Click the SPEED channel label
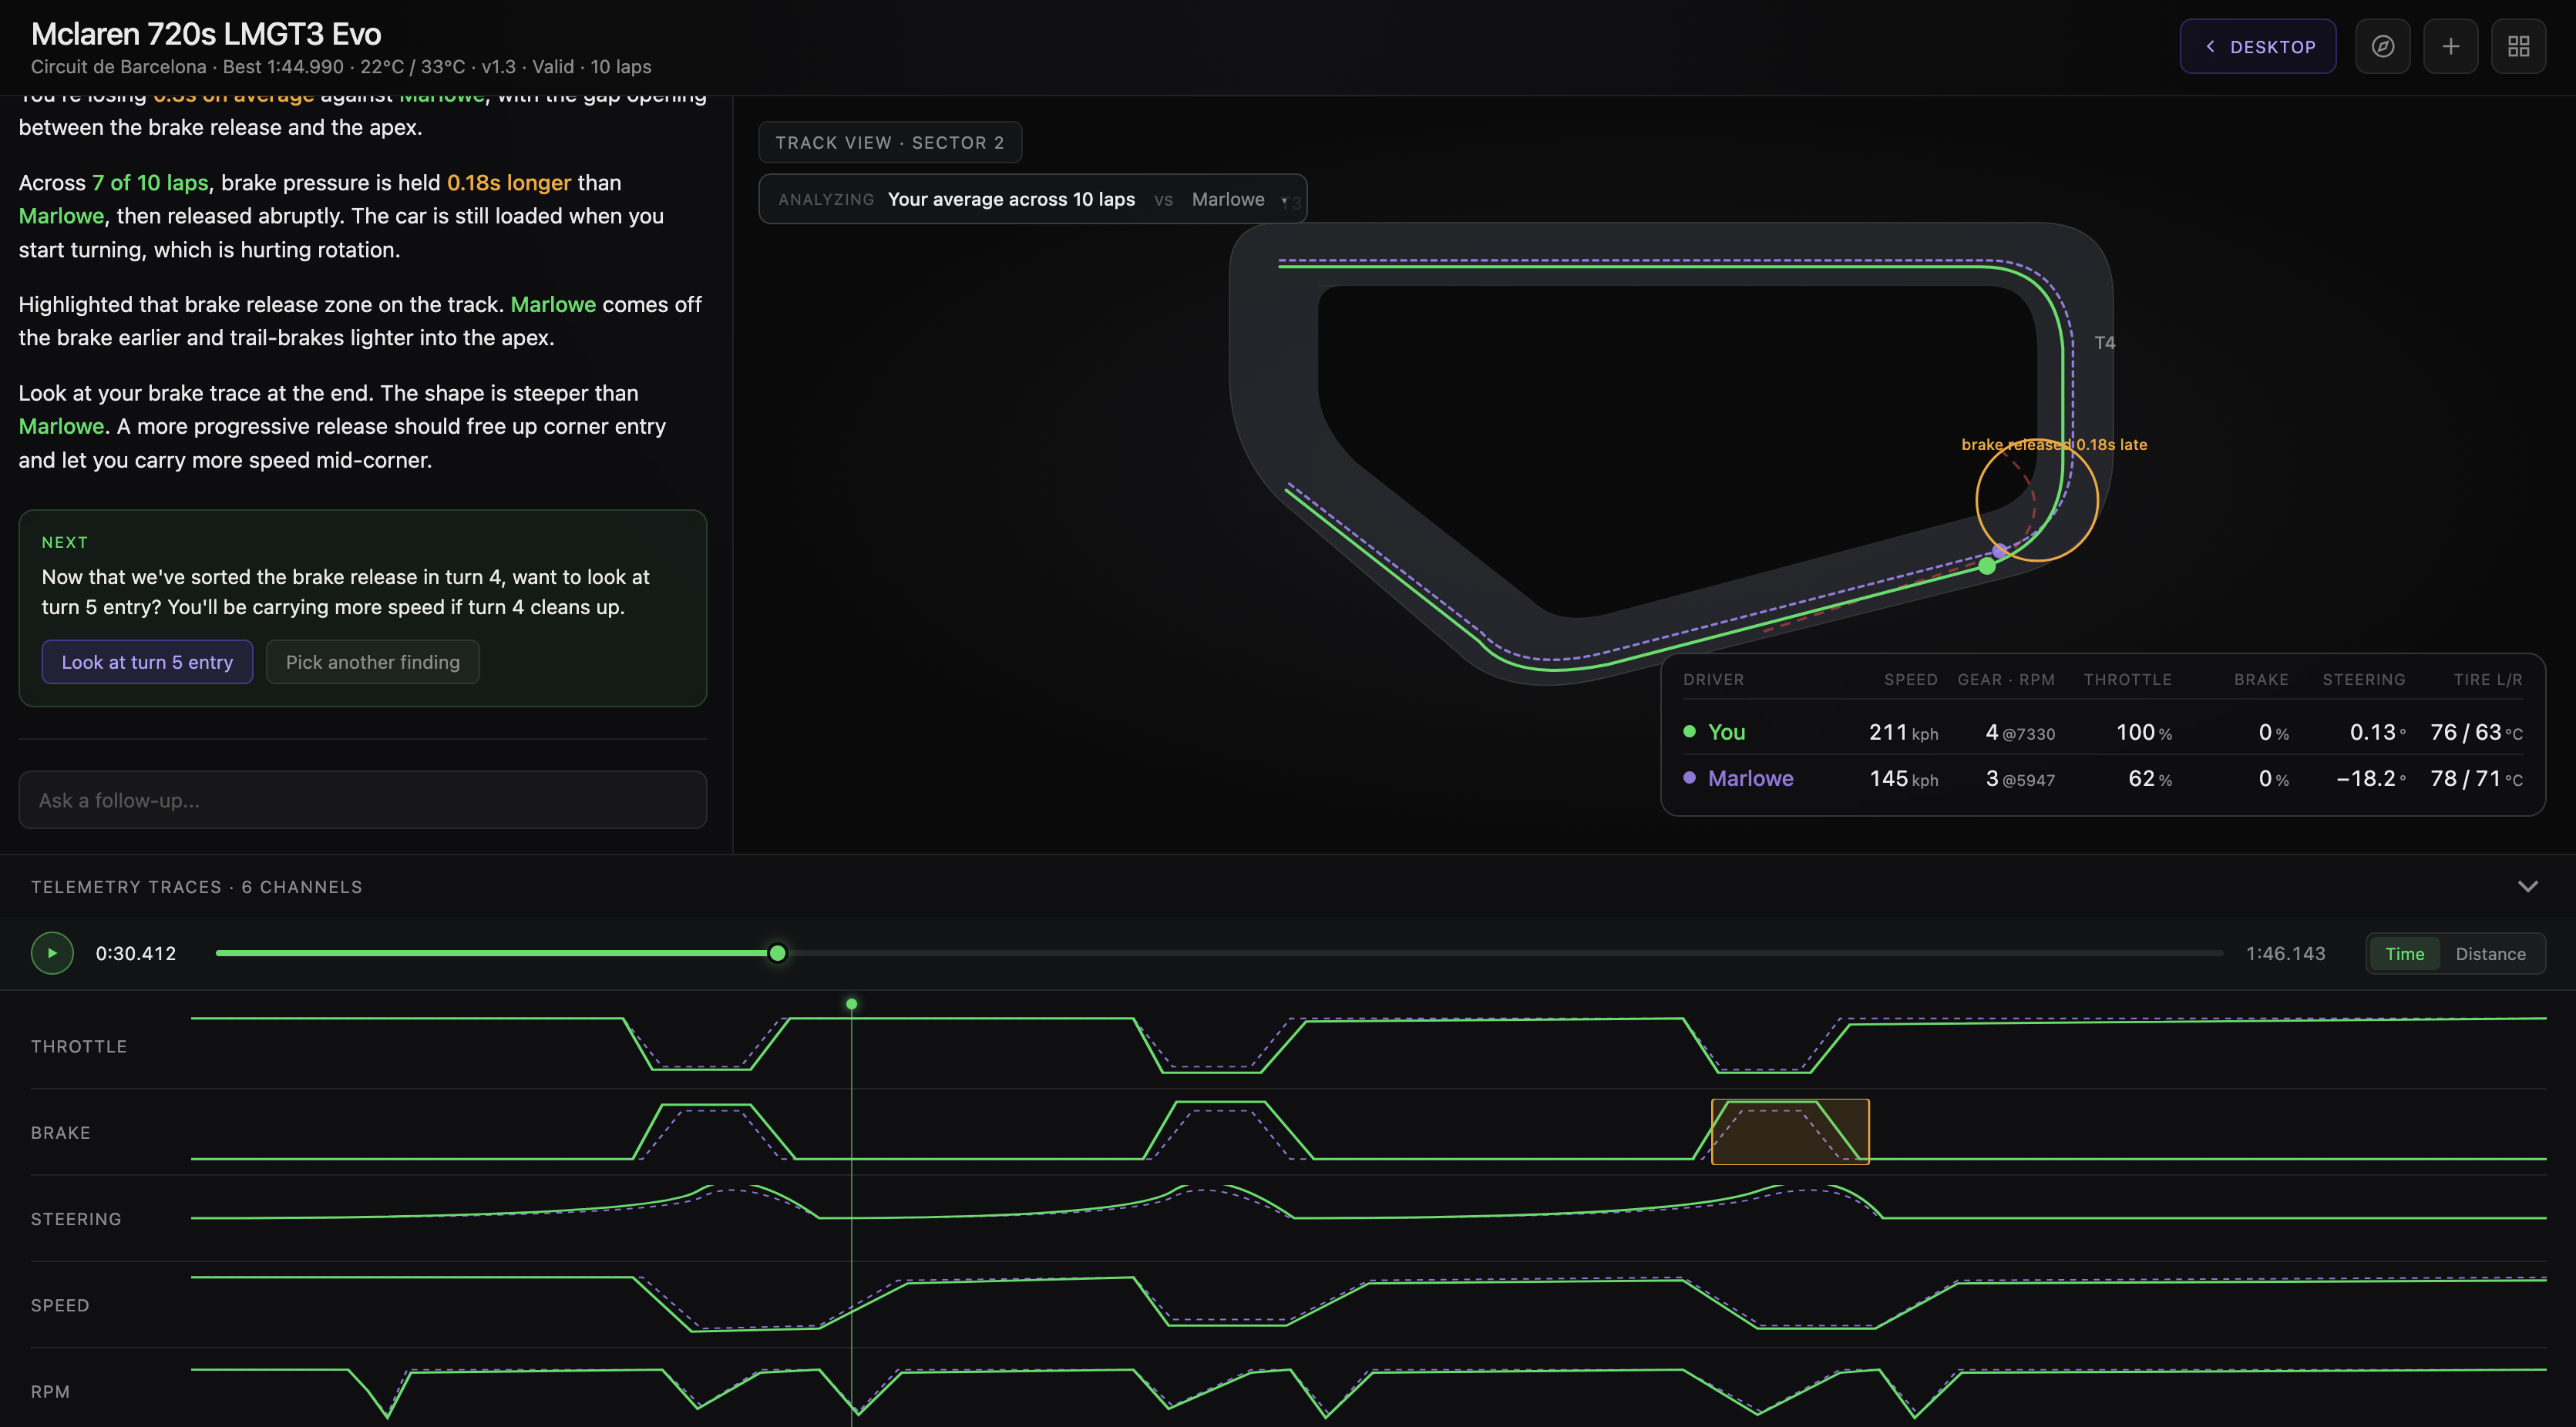 60,1305
